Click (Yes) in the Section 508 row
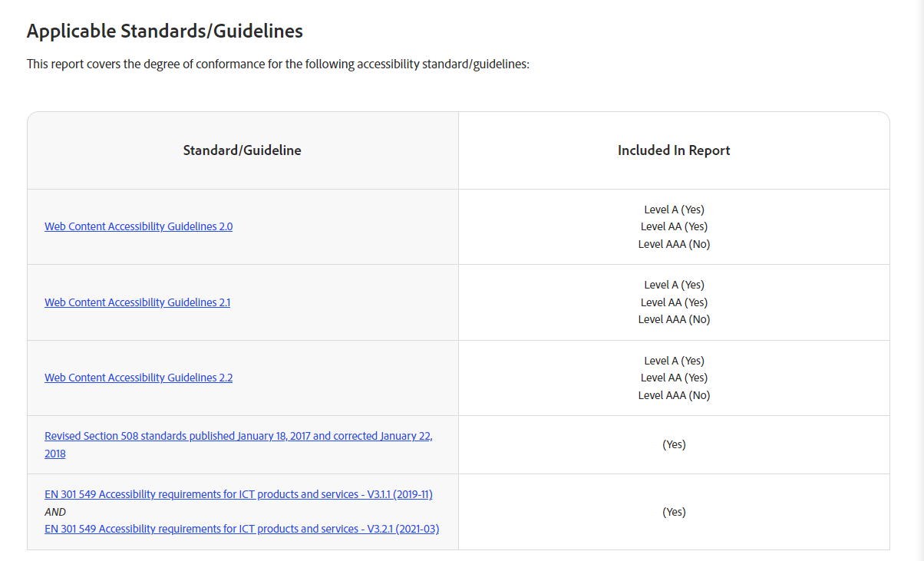 tap(674, 444)
